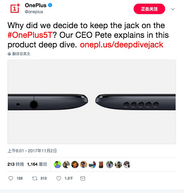Open the onepl.us/deepdivejack link
Image resolution: width=184 pixels, height=193 pixels.
[121, 45]
